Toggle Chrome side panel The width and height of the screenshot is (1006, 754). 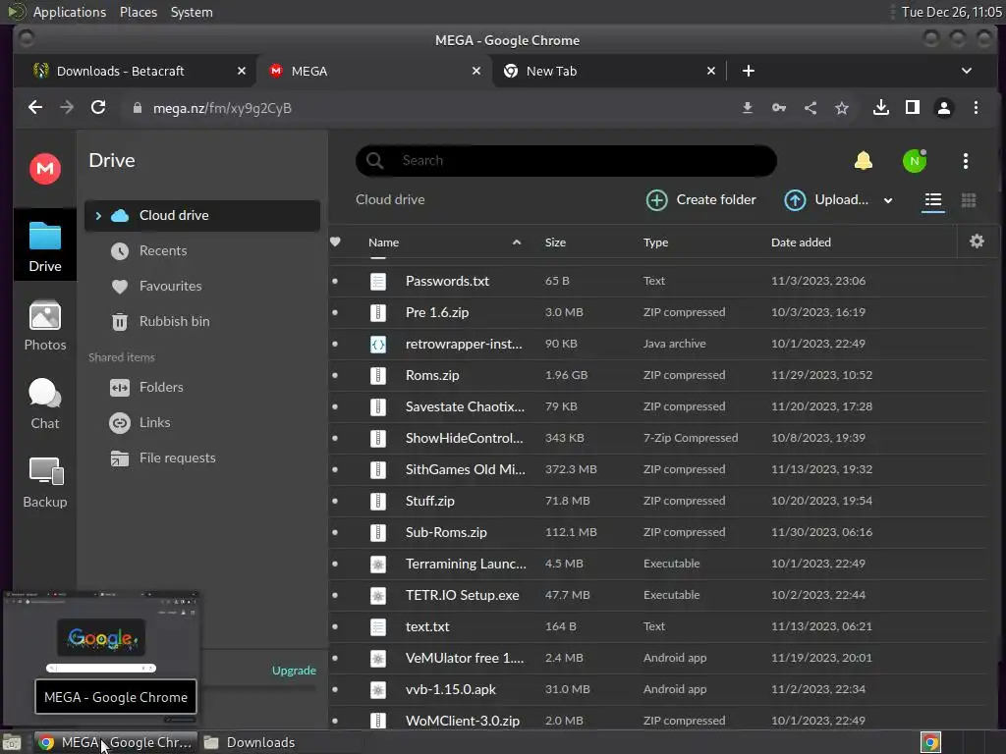tap(913, 108)
